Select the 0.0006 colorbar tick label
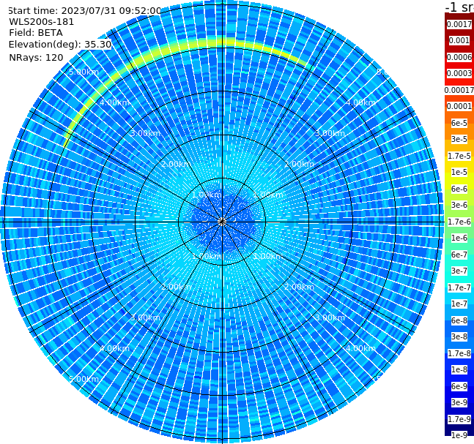Image resolution: width=474 pixels, height=444 pixels. click(x=459, y=57)
